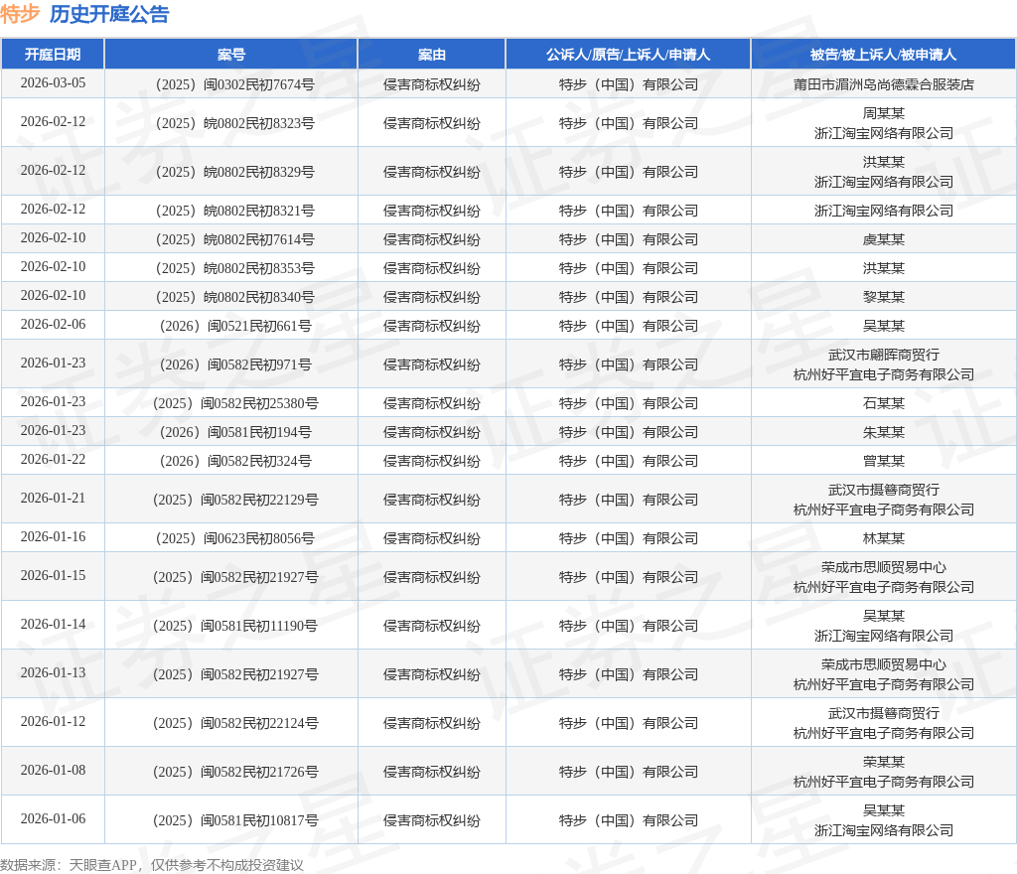Select case number (2025)闽0581民初11190号
Image resolution: width=1017 pixels, height=874 pixels.
pyautogui.click(x=234, y=626)
